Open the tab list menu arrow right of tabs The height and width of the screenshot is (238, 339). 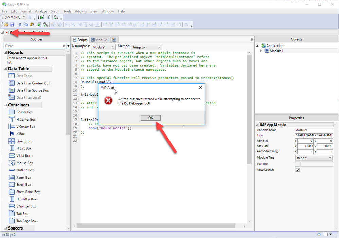(x=252, y=40)
